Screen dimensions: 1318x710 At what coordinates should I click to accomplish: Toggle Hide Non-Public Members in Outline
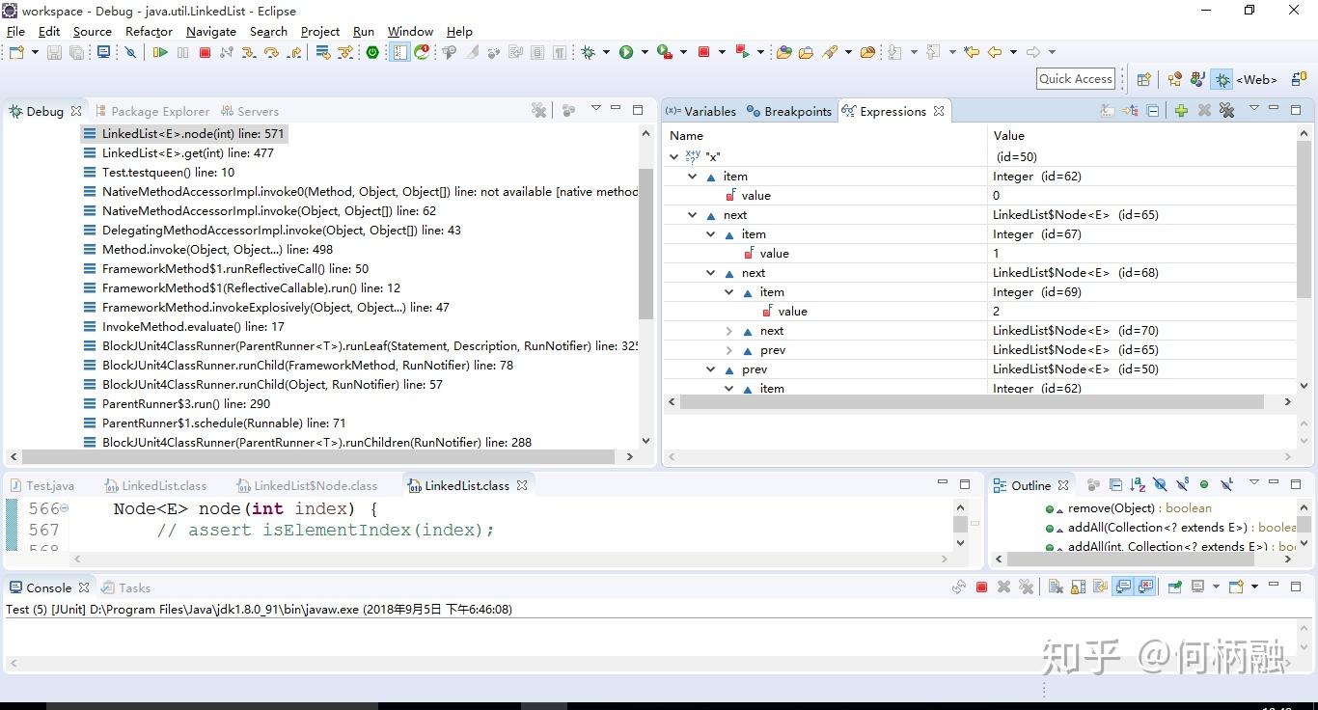point(1204,485)
